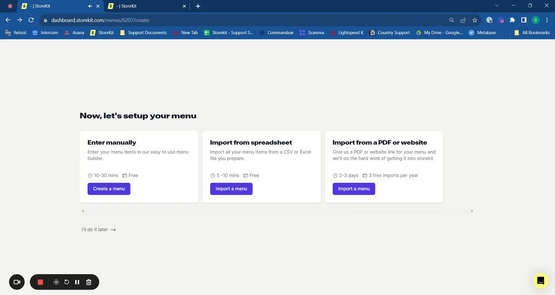Open the Chrome three-dot menu
Screen dimensions: 555x295
point(547,20)
